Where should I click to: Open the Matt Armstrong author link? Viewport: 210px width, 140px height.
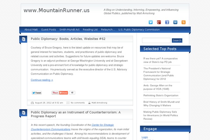pyautogui.click(x=99, y=103)
